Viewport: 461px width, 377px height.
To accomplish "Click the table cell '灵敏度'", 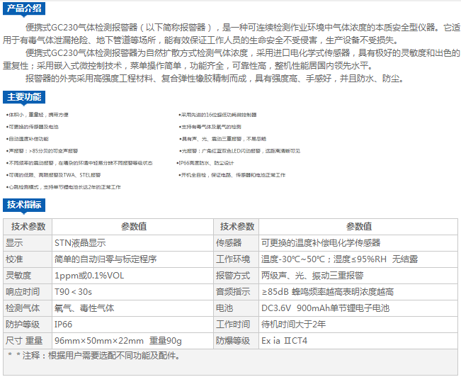I will point(28,276).
